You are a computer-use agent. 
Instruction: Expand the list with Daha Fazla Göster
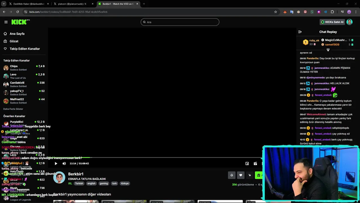(13, 109)
